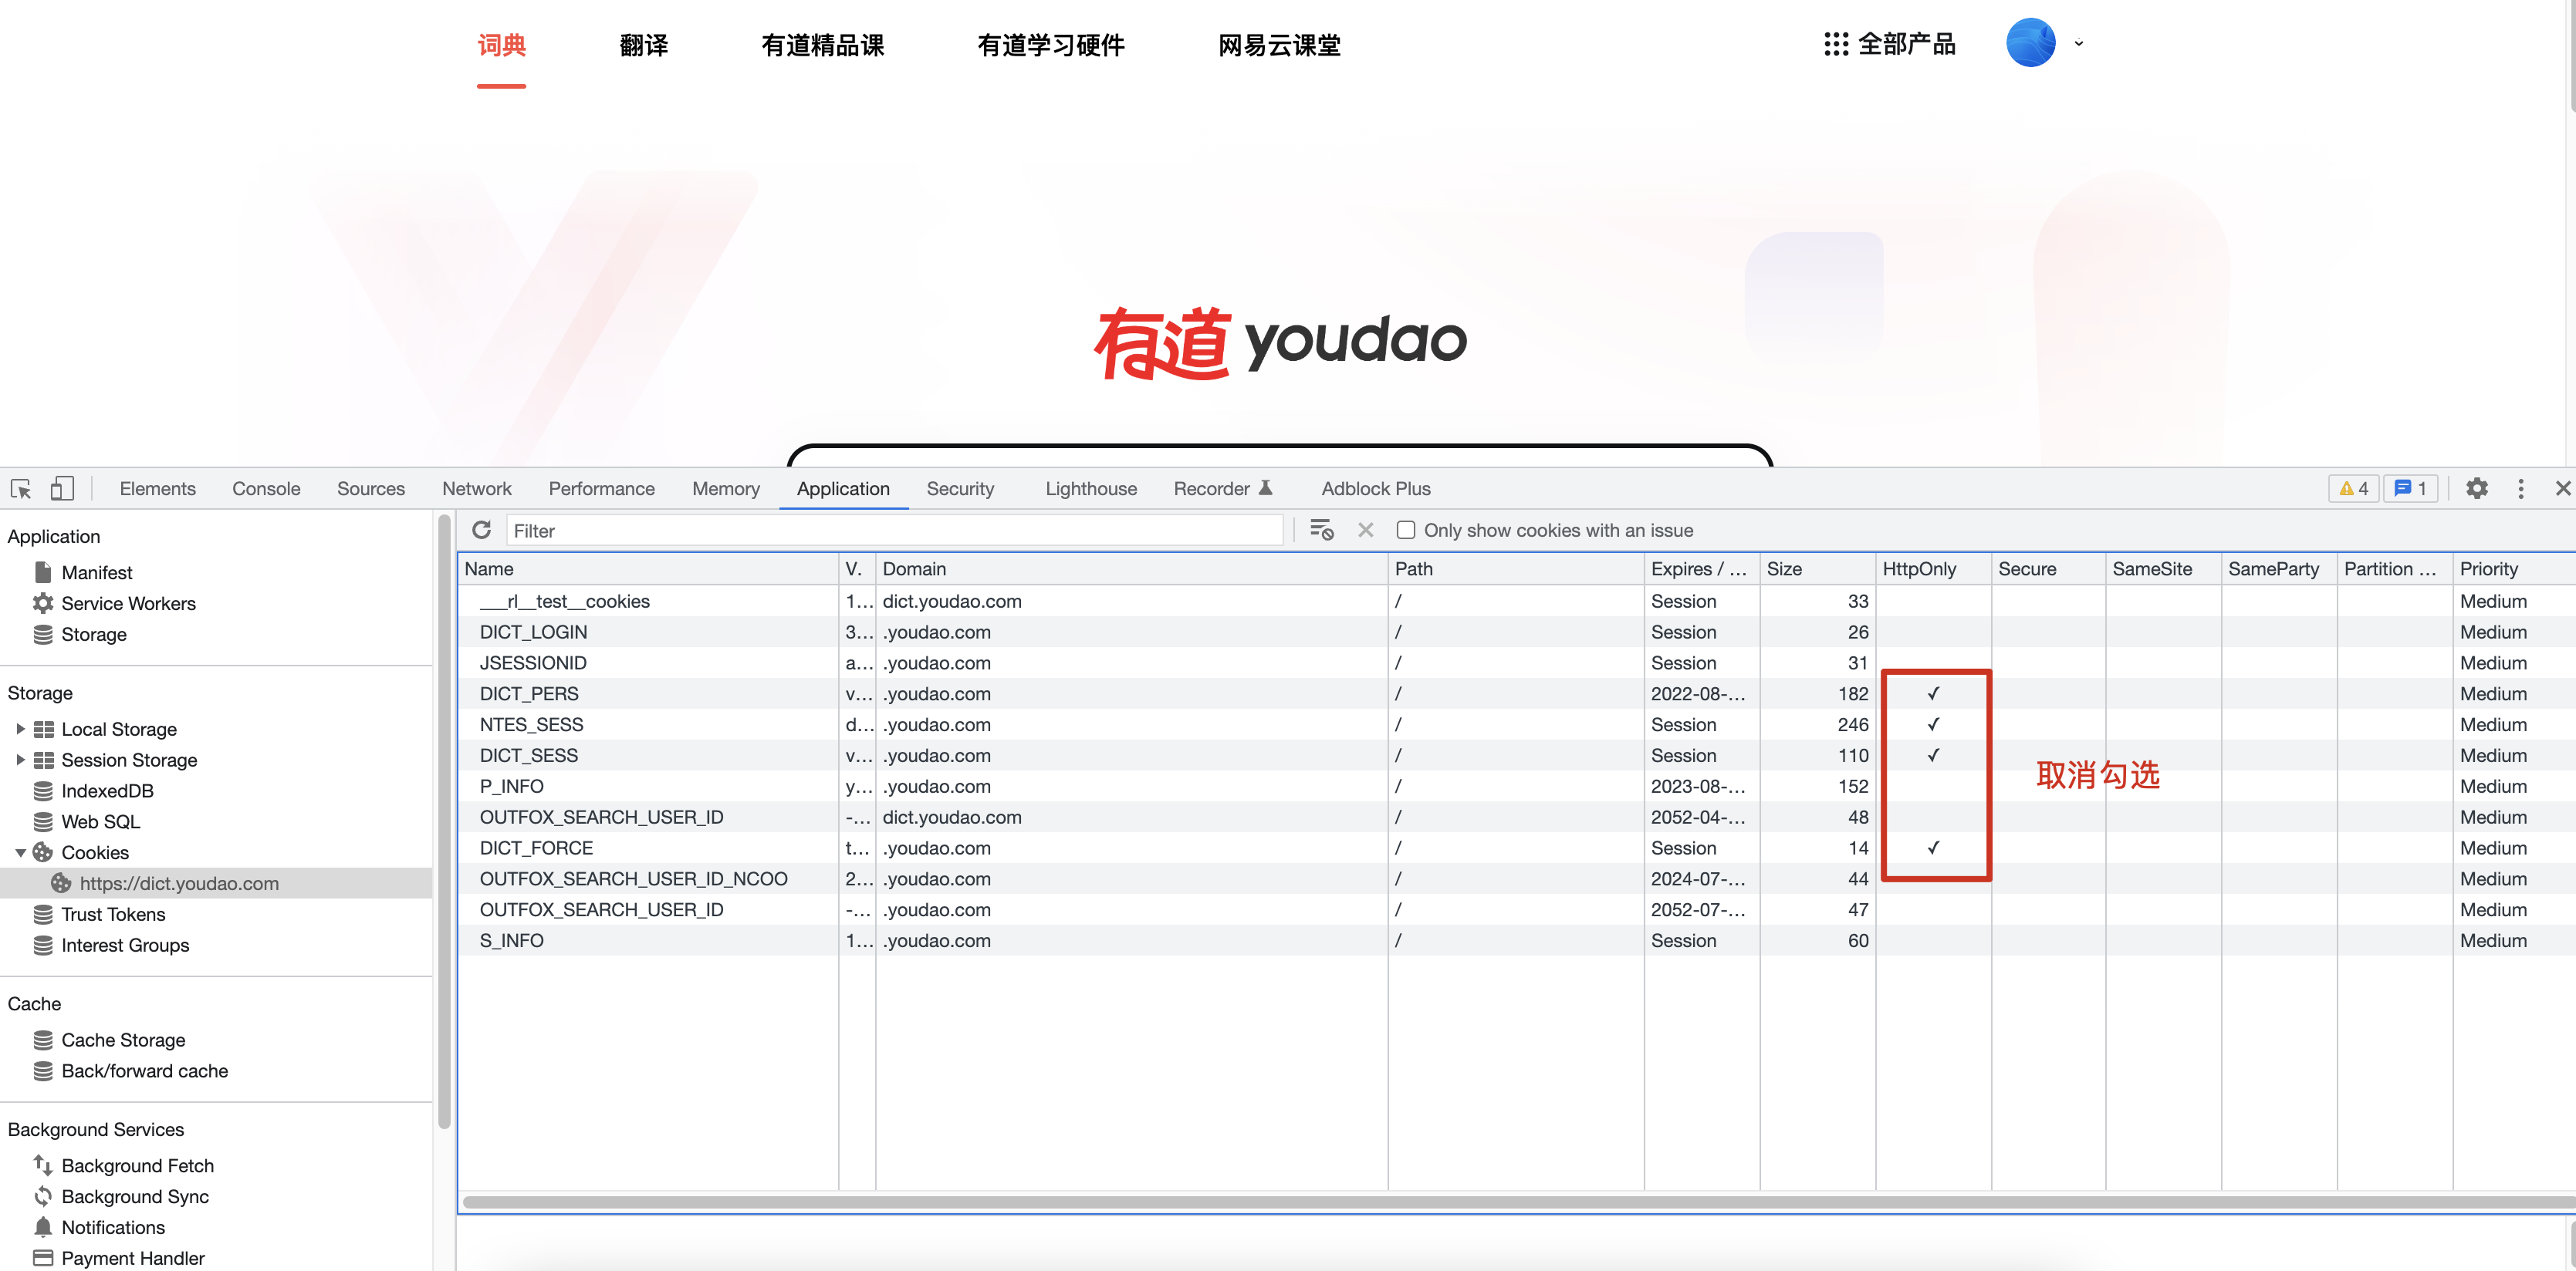Image resolution: width=2576 pixels, height=1271 pixels.
Task: Expand the Session Storage tree node
Action: [x=20, y=760]
